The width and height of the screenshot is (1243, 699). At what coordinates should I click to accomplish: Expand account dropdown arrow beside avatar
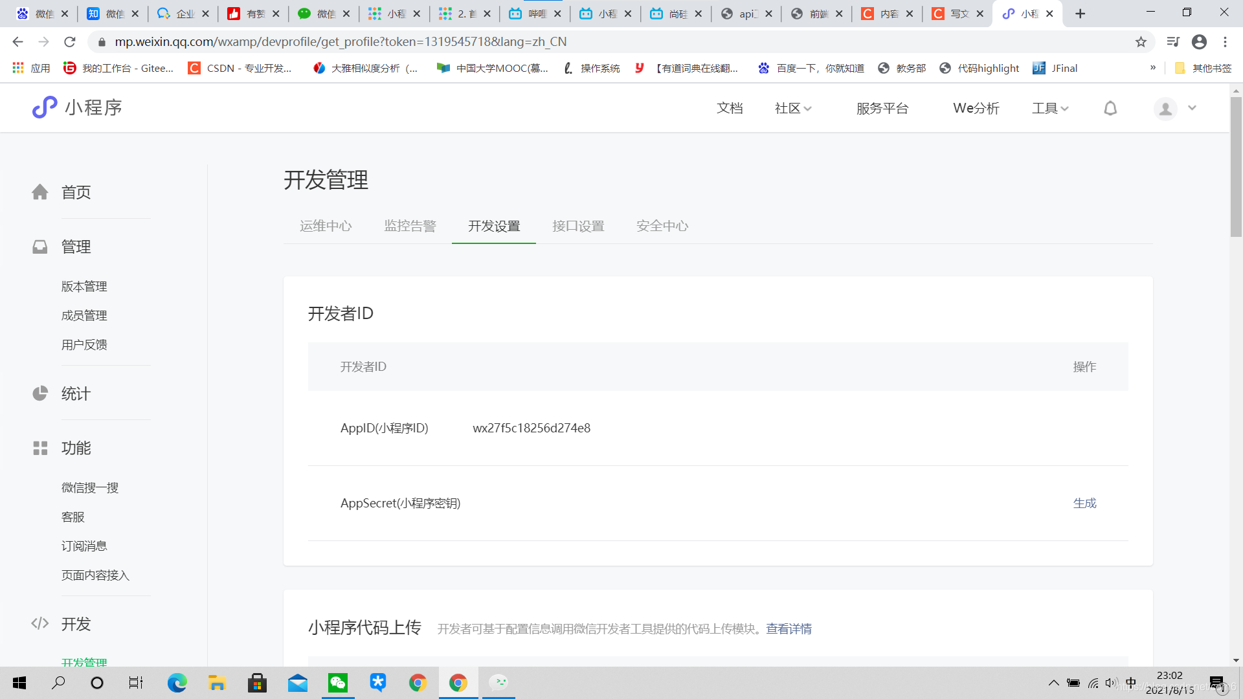click(x=1192, y=108)
